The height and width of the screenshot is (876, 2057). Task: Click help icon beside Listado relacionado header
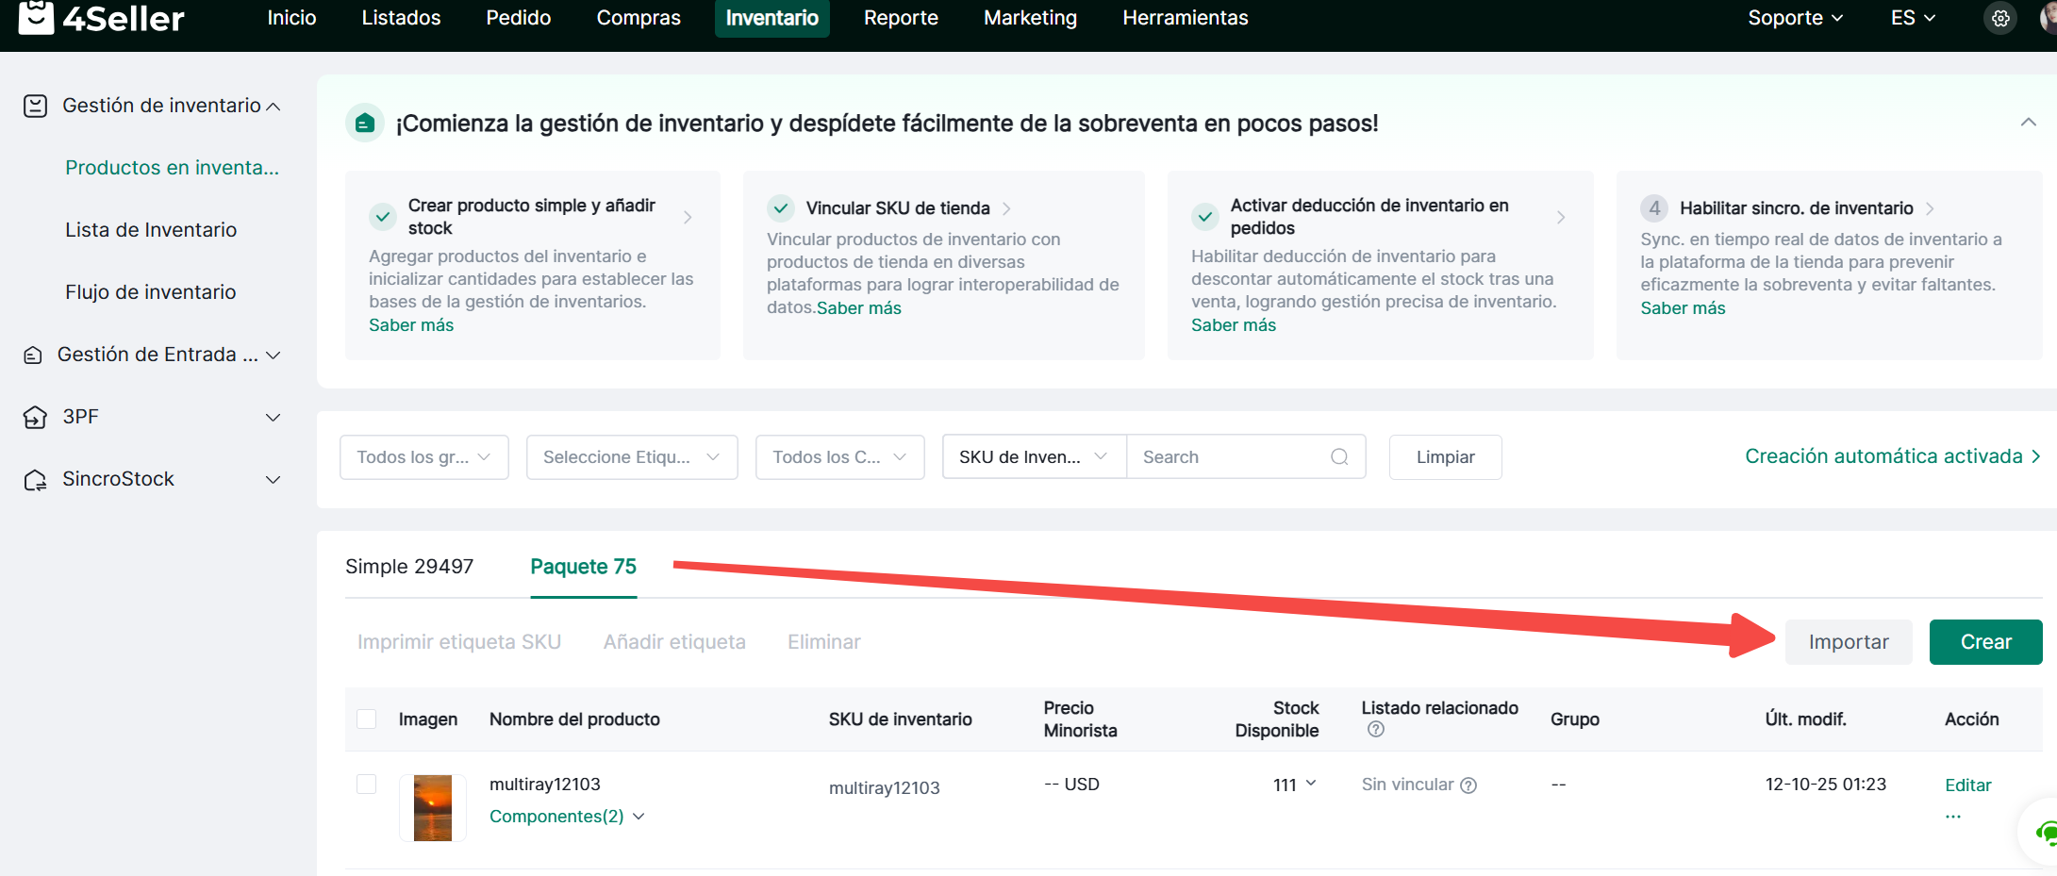[x=1375, y=729]
